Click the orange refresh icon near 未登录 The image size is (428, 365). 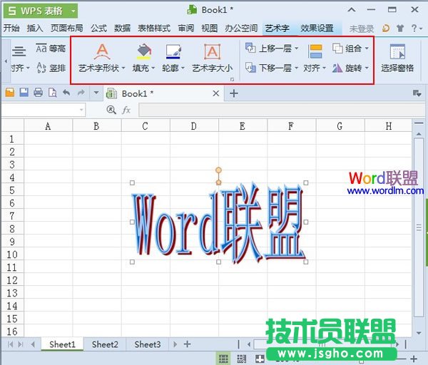pyautogui.click(x=386, y=28)
